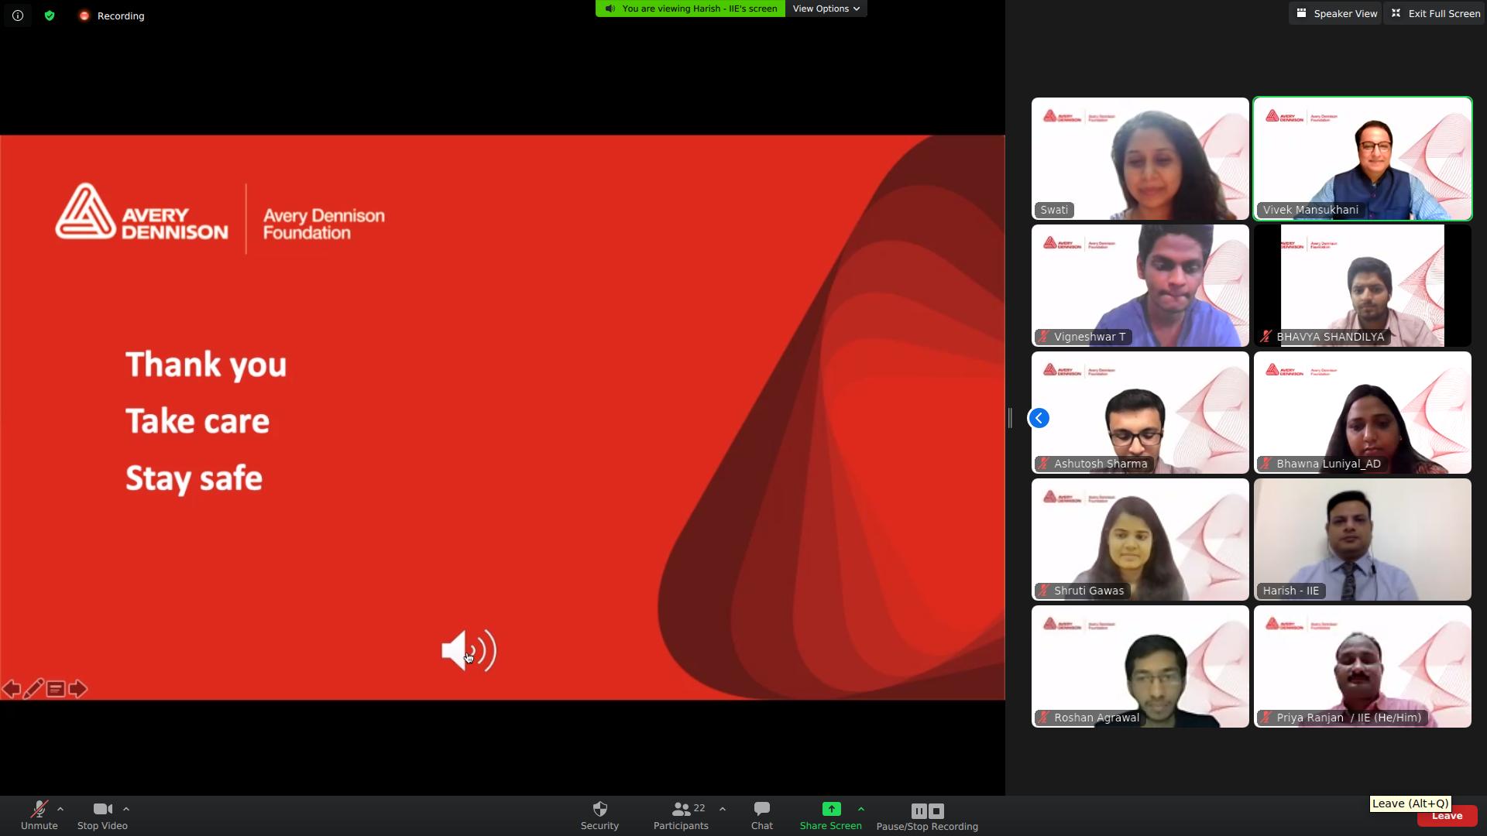Click 'Take care' text on slide

(197, 421)
